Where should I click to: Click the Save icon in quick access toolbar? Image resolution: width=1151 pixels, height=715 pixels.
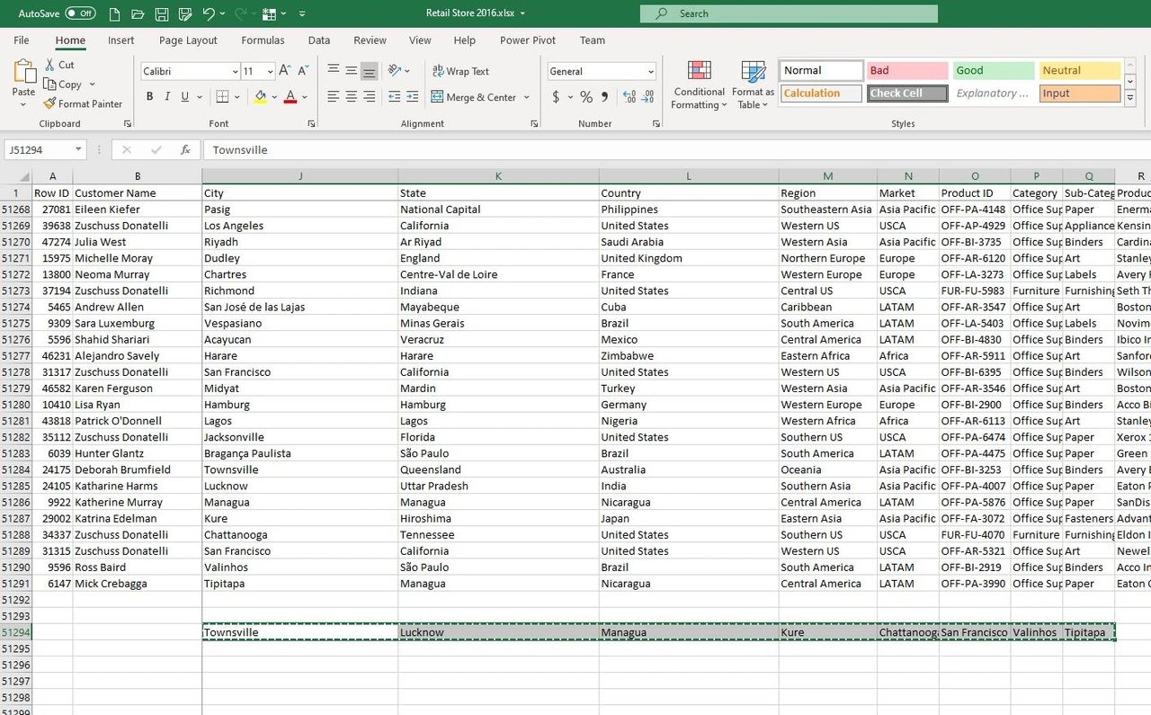[162, 13]
